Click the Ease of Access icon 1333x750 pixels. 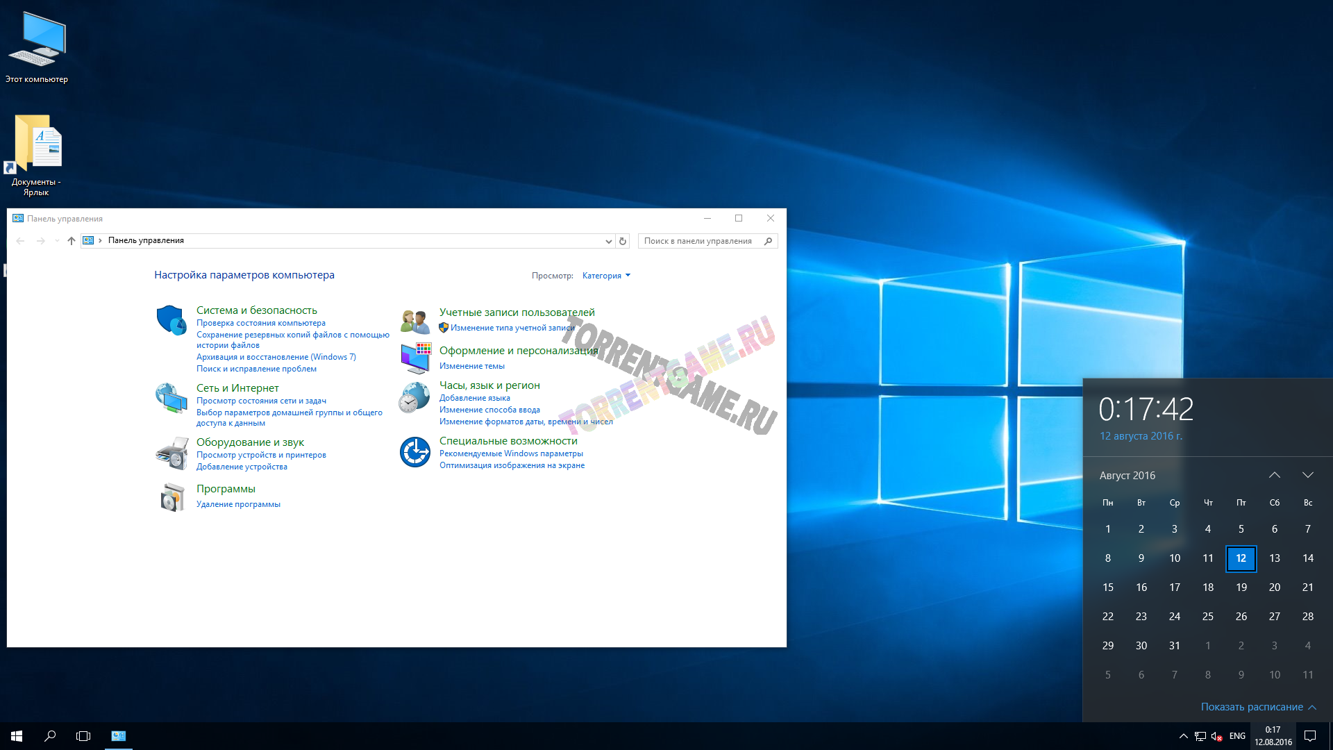point(415,452)
